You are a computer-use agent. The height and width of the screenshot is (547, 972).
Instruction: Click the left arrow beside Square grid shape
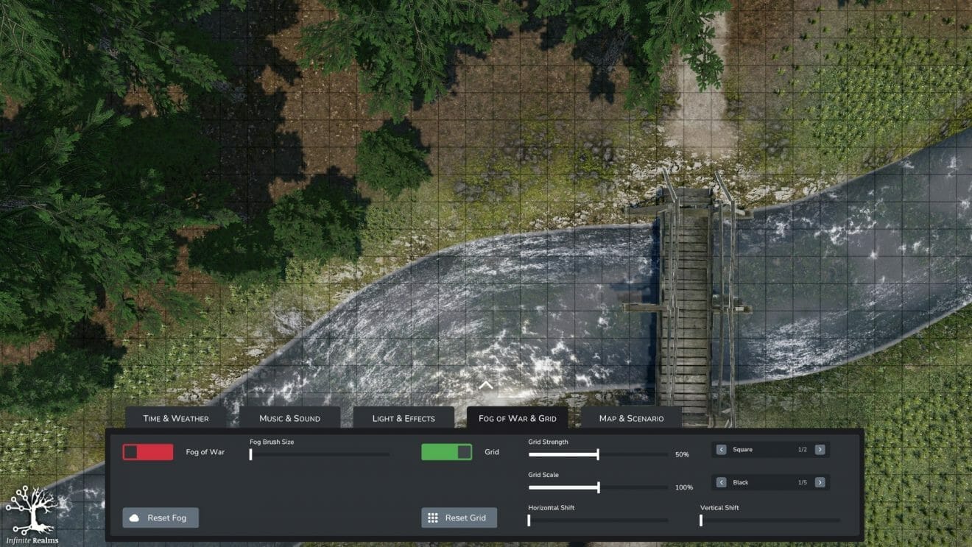720,449
